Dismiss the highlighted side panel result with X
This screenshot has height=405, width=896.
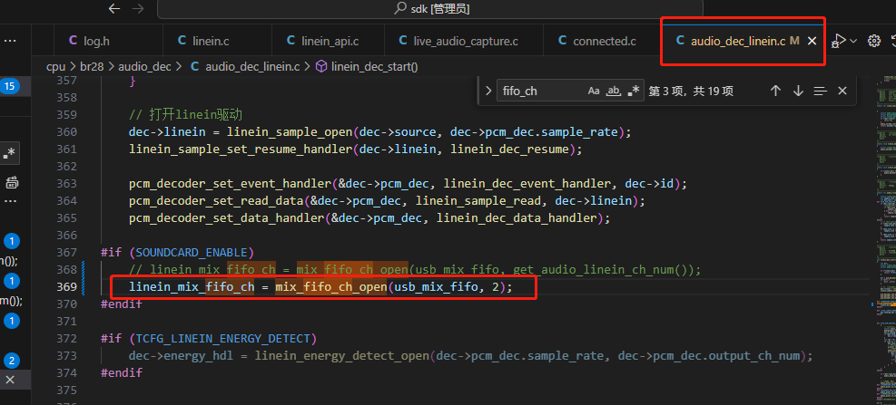click(x=10, y=380)
